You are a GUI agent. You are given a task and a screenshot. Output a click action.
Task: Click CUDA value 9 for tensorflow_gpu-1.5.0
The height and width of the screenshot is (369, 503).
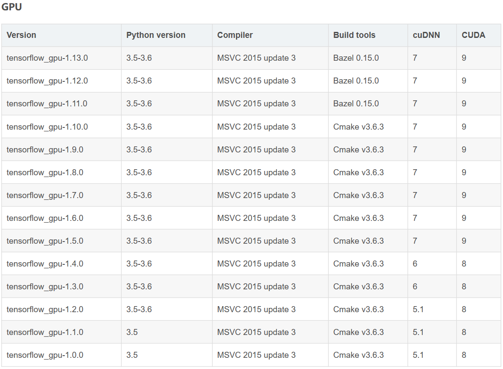click(x=464, y=241)
